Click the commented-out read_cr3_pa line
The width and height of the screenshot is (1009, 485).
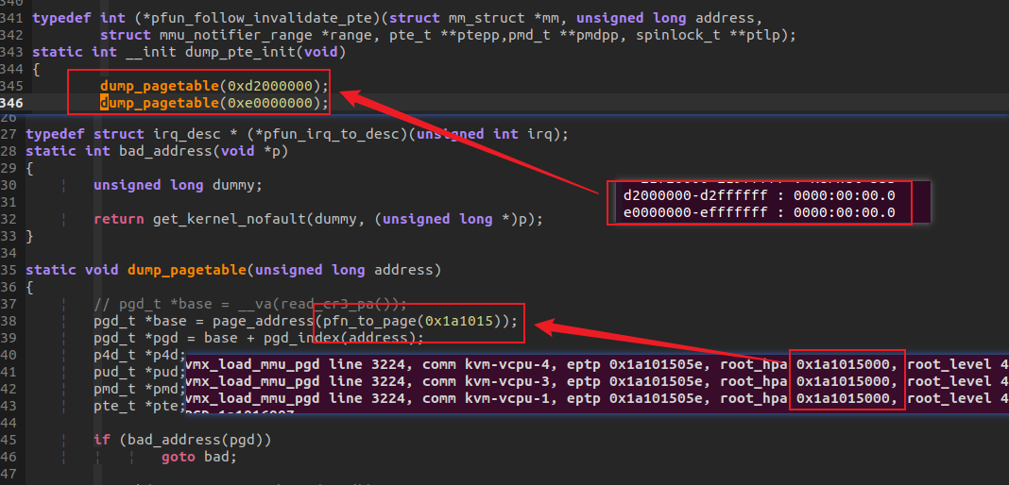250,304
